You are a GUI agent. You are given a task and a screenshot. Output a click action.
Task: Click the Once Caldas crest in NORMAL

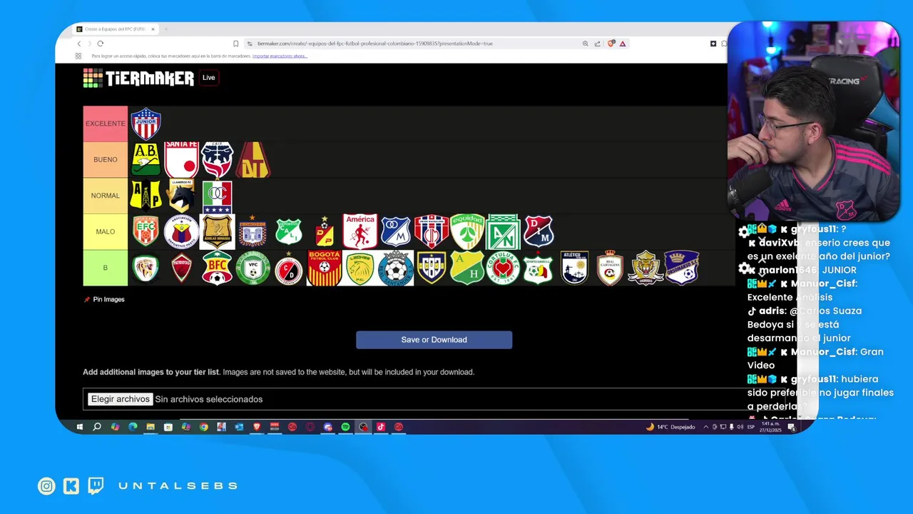point(217,196)
